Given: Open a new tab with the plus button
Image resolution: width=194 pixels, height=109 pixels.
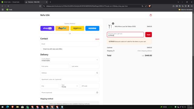Looking at the screenshot, I should click(x=50, y=2).
